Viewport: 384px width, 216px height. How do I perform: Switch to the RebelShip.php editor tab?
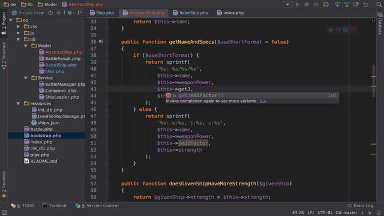[x=191, y=13]
